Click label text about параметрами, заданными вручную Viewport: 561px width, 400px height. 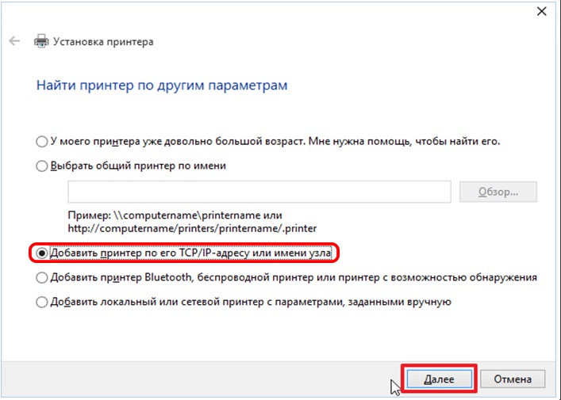251,302
